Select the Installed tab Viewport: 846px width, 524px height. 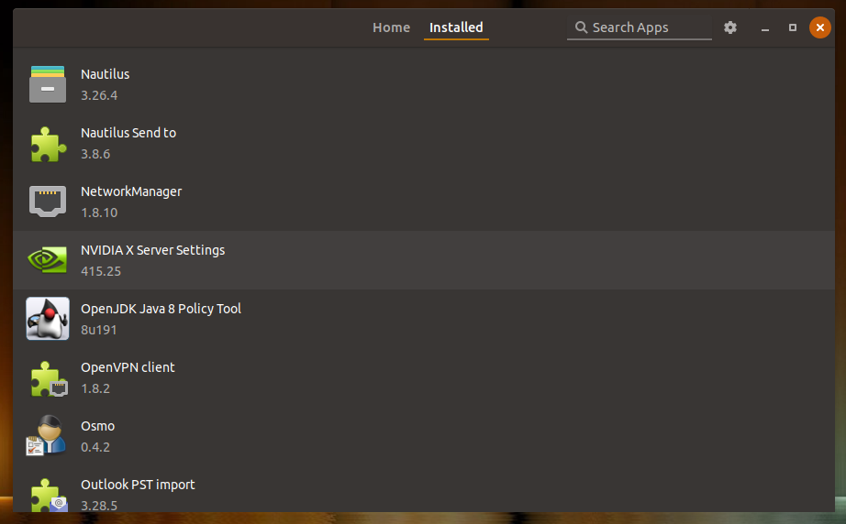point(456,27)
